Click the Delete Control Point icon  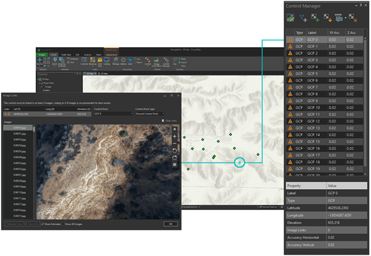353,18
